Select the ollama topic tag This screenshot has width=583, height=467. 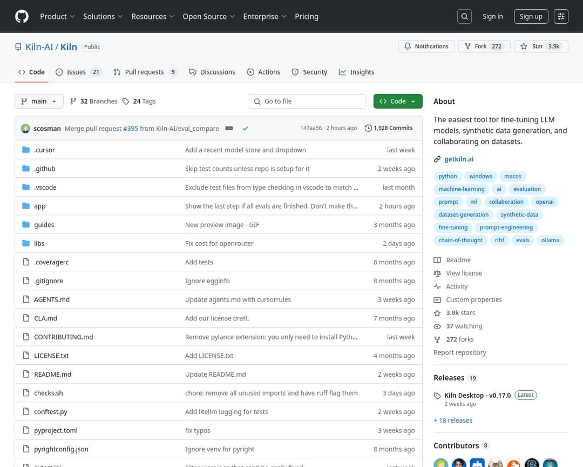coord(550,240)
